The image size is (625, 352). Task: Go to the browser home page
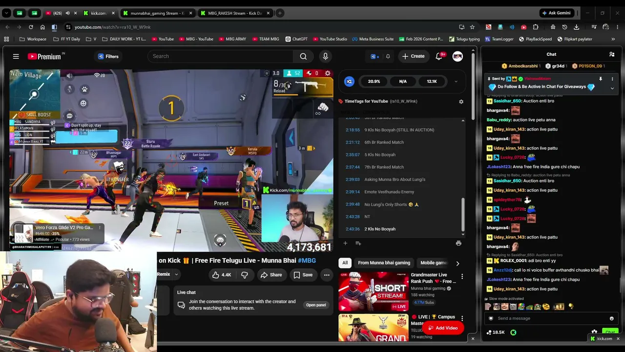coord(42,27)
